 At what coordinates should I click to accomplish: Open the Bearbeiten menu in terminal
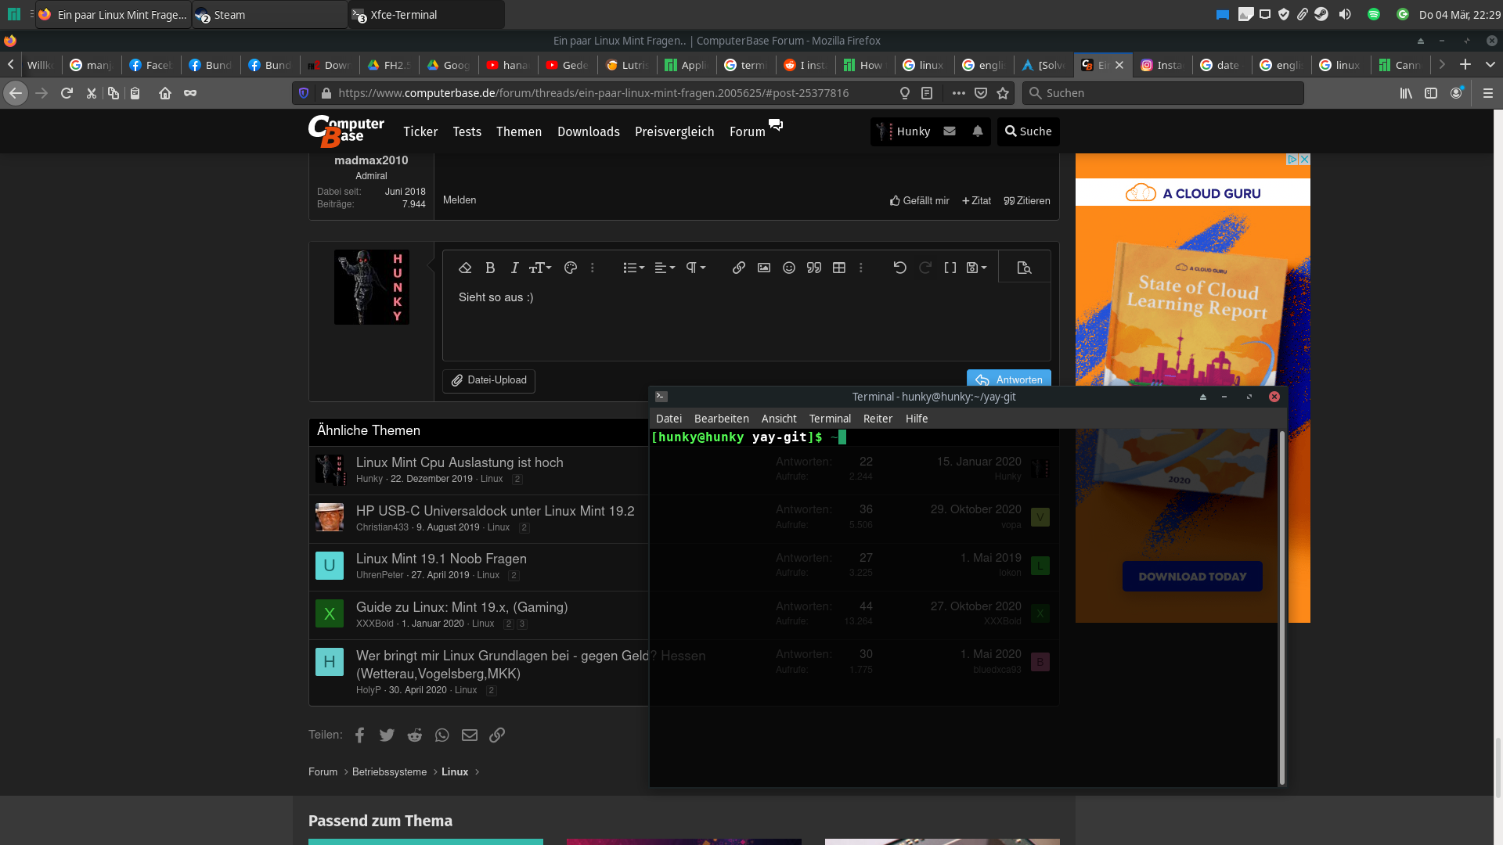(721, 419)
